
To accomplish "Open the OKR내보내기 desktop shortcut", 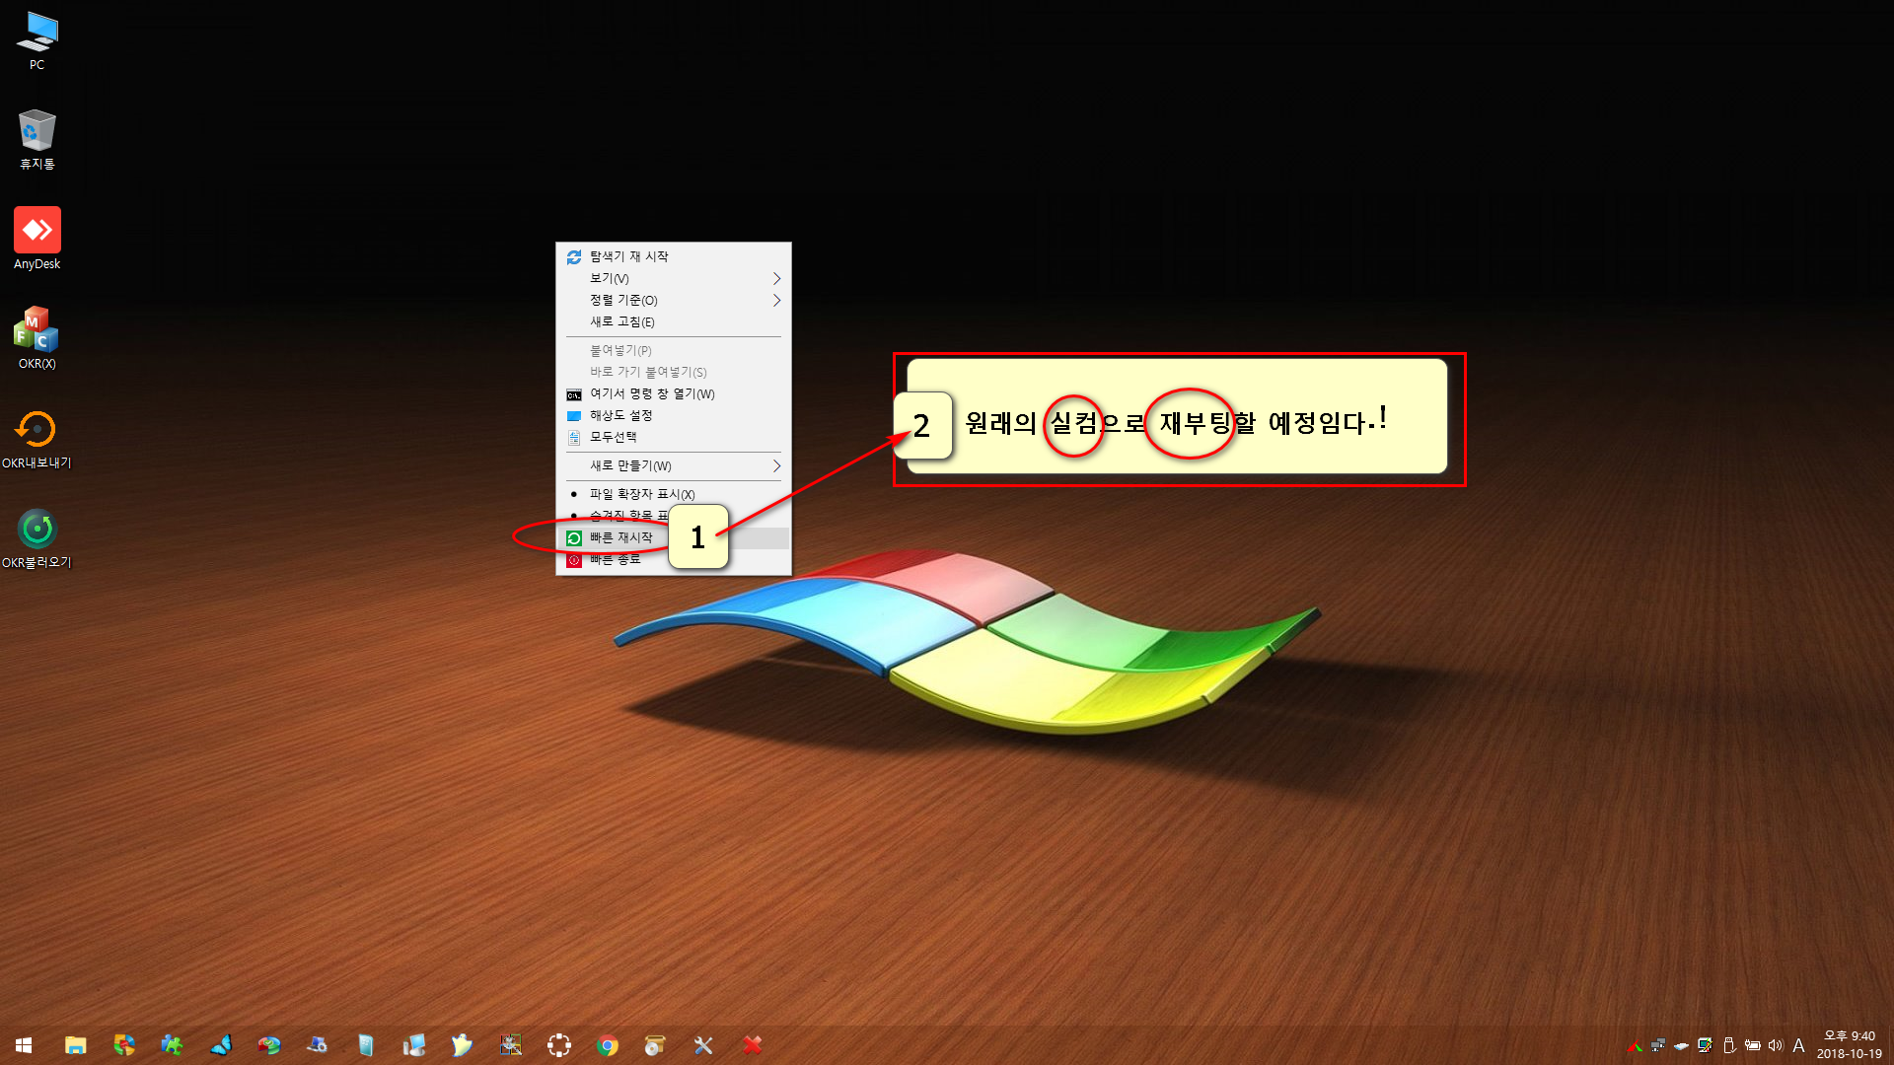I will [x=36, y=439].
